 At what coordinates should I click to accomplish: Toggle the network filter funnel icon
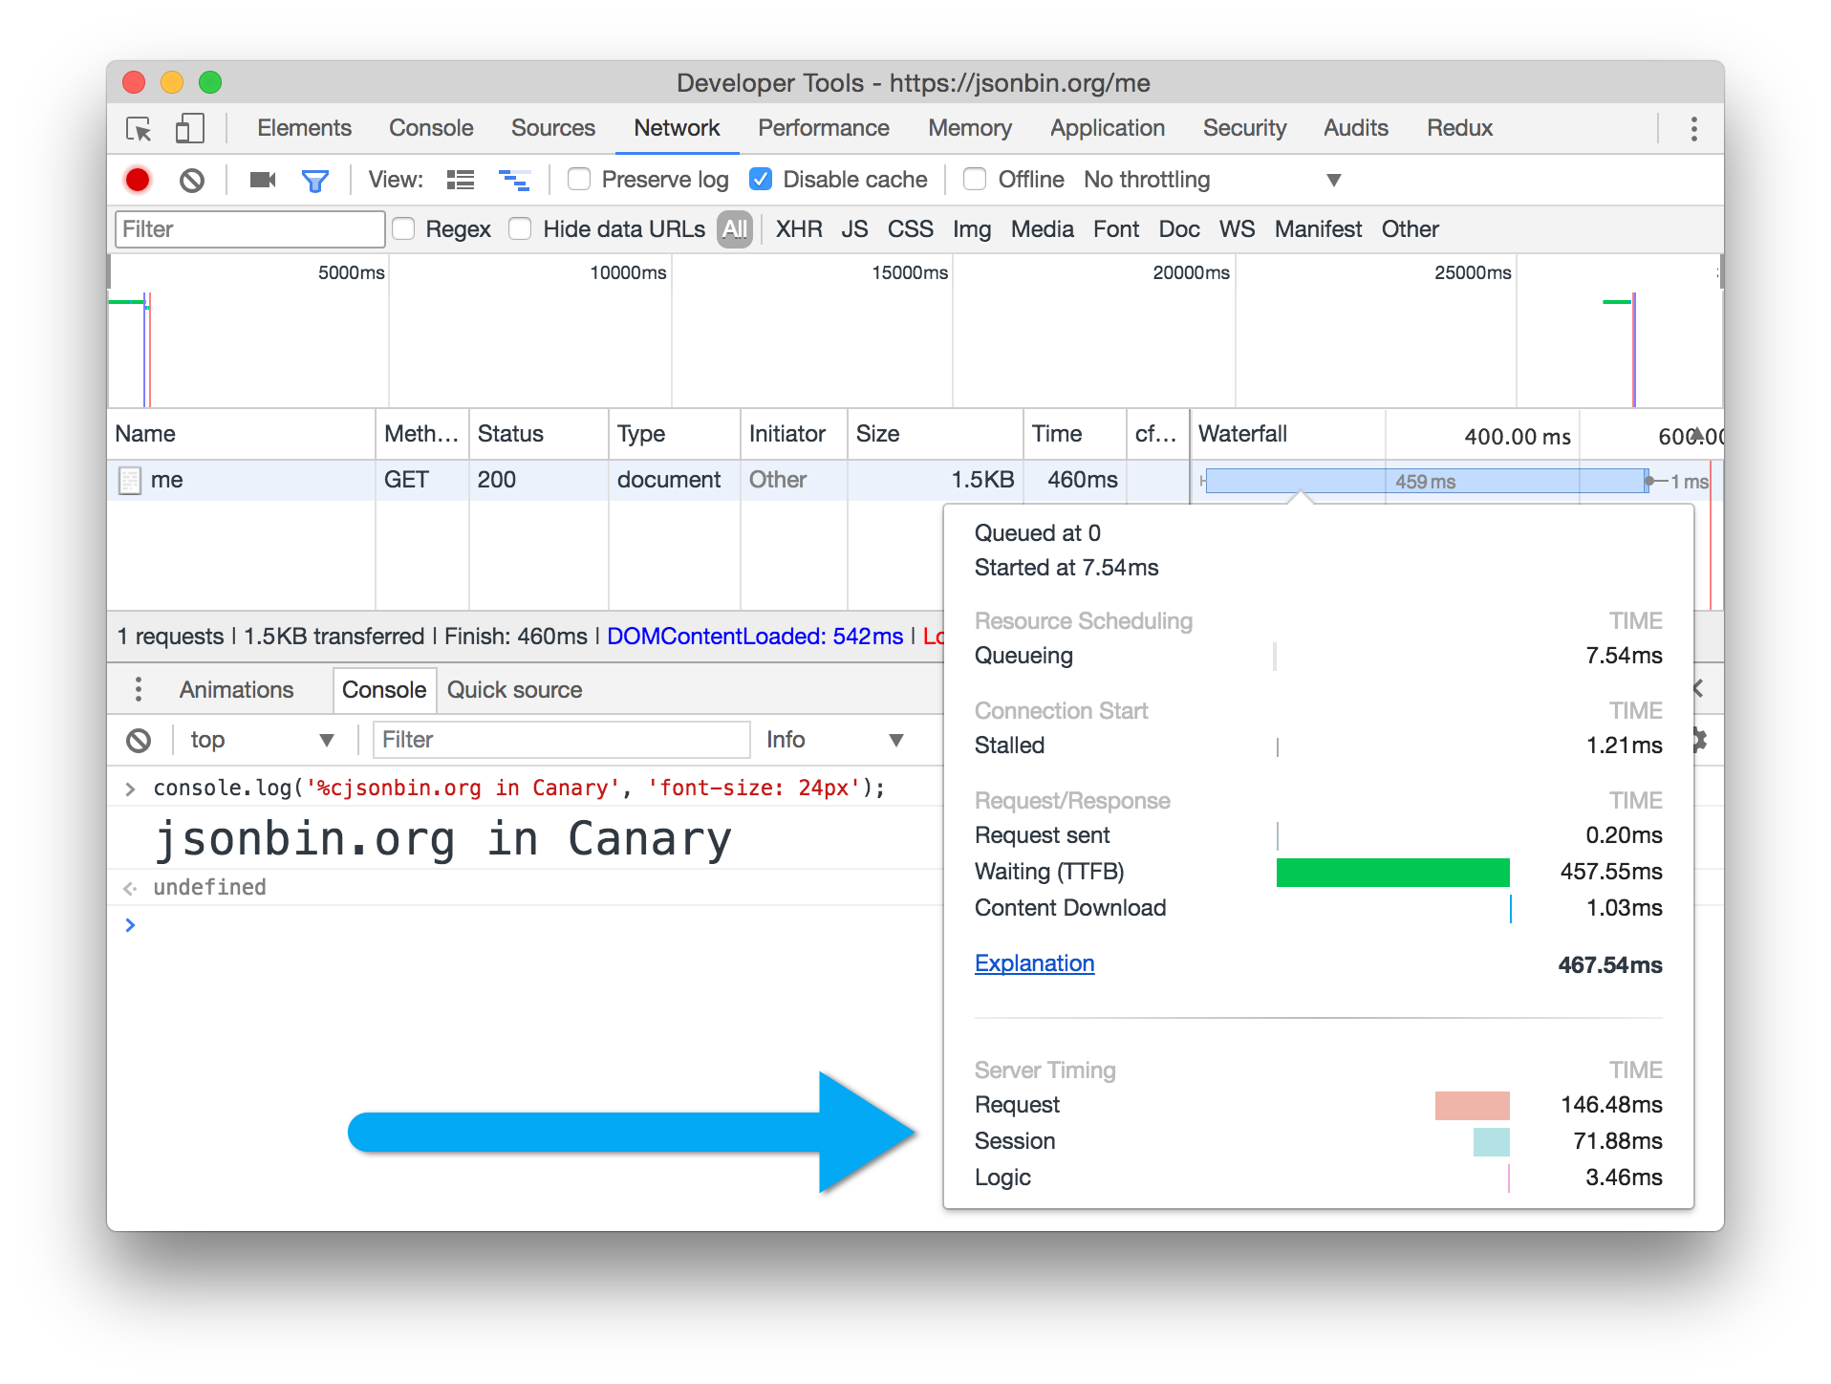[314, 180]
